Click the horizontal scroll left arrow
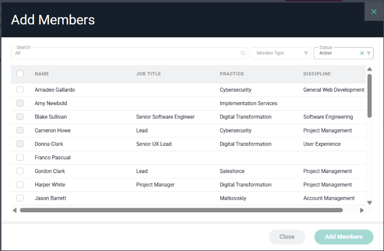Image resolution: width=384 pixels, height=251 pixels. pyautogui.click(x=15, y=210)
